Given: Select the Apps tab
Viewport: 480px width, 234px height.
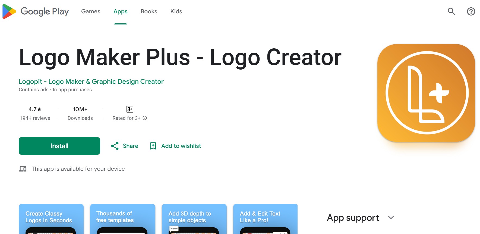Looking at the screenshot, I should 121,11.
